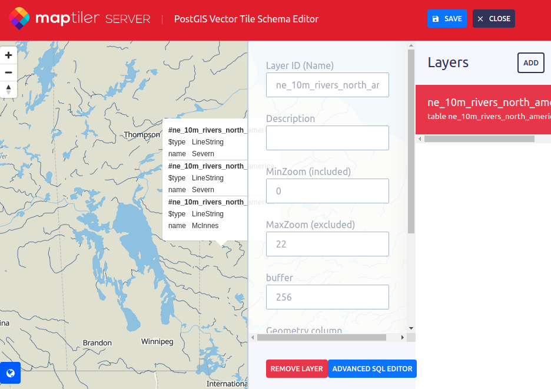Reset map bearing with compass button

[9, 90]
